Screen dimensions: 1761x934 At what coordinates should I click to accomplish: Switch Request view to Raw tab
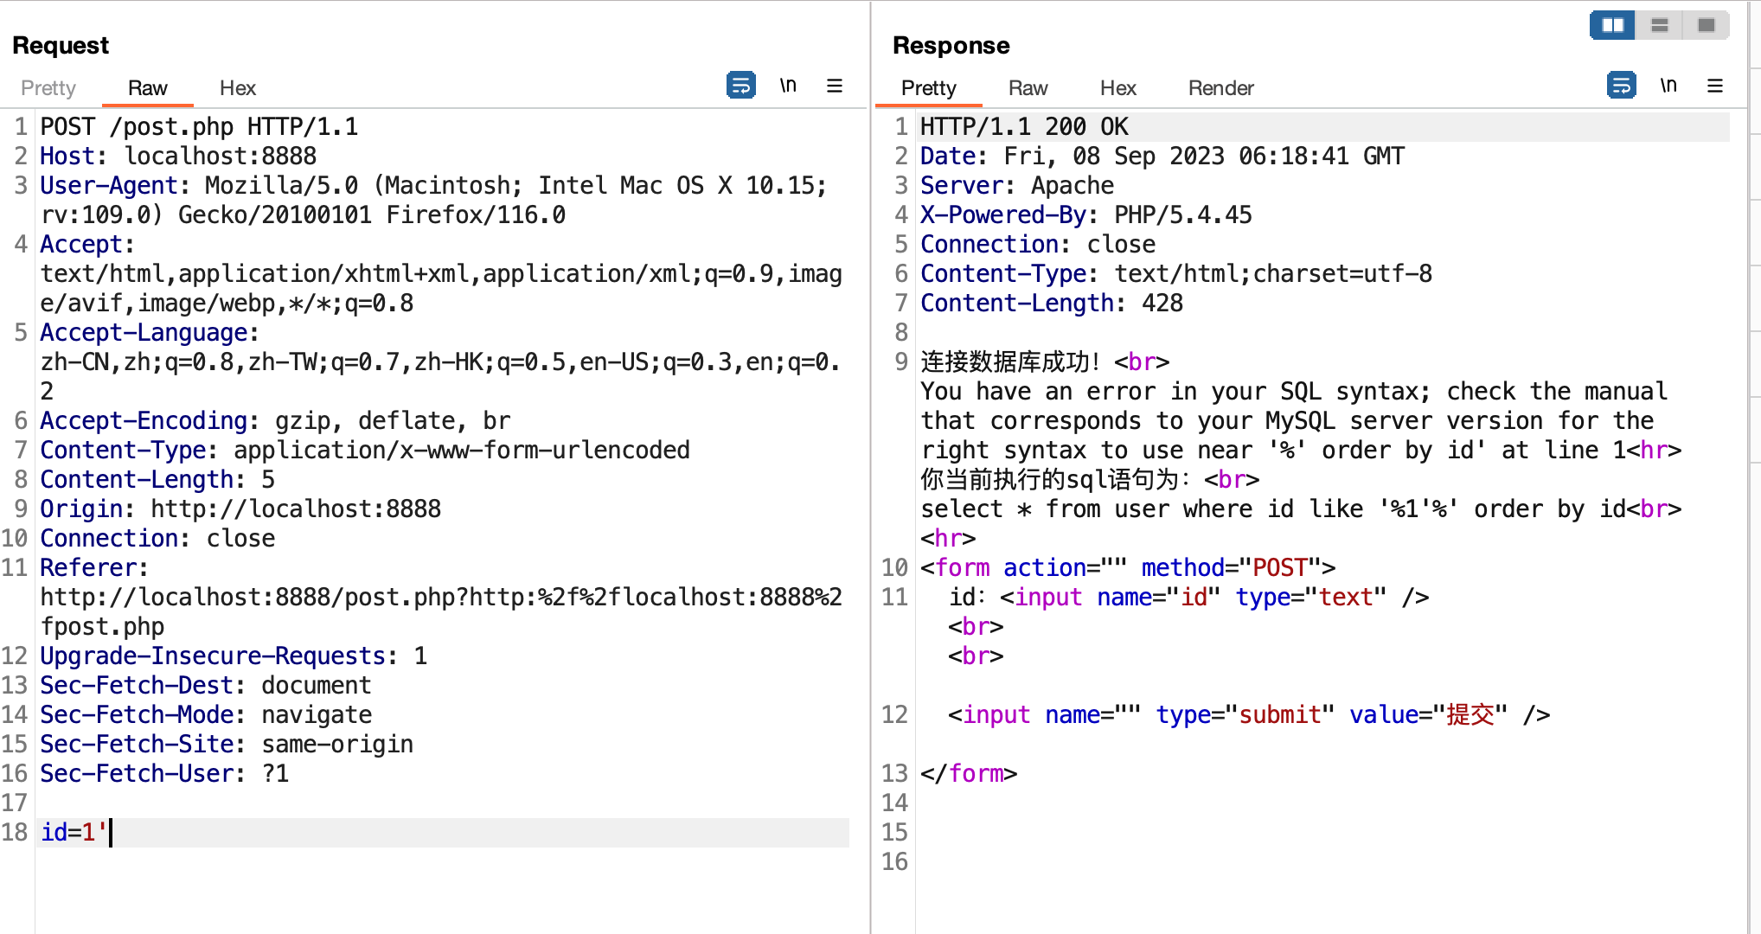(148, 88)
